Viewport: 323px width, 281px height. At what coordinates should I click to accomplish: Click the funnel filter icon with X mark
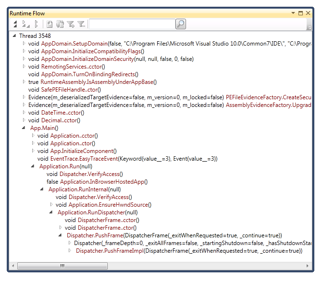point(81,24)
